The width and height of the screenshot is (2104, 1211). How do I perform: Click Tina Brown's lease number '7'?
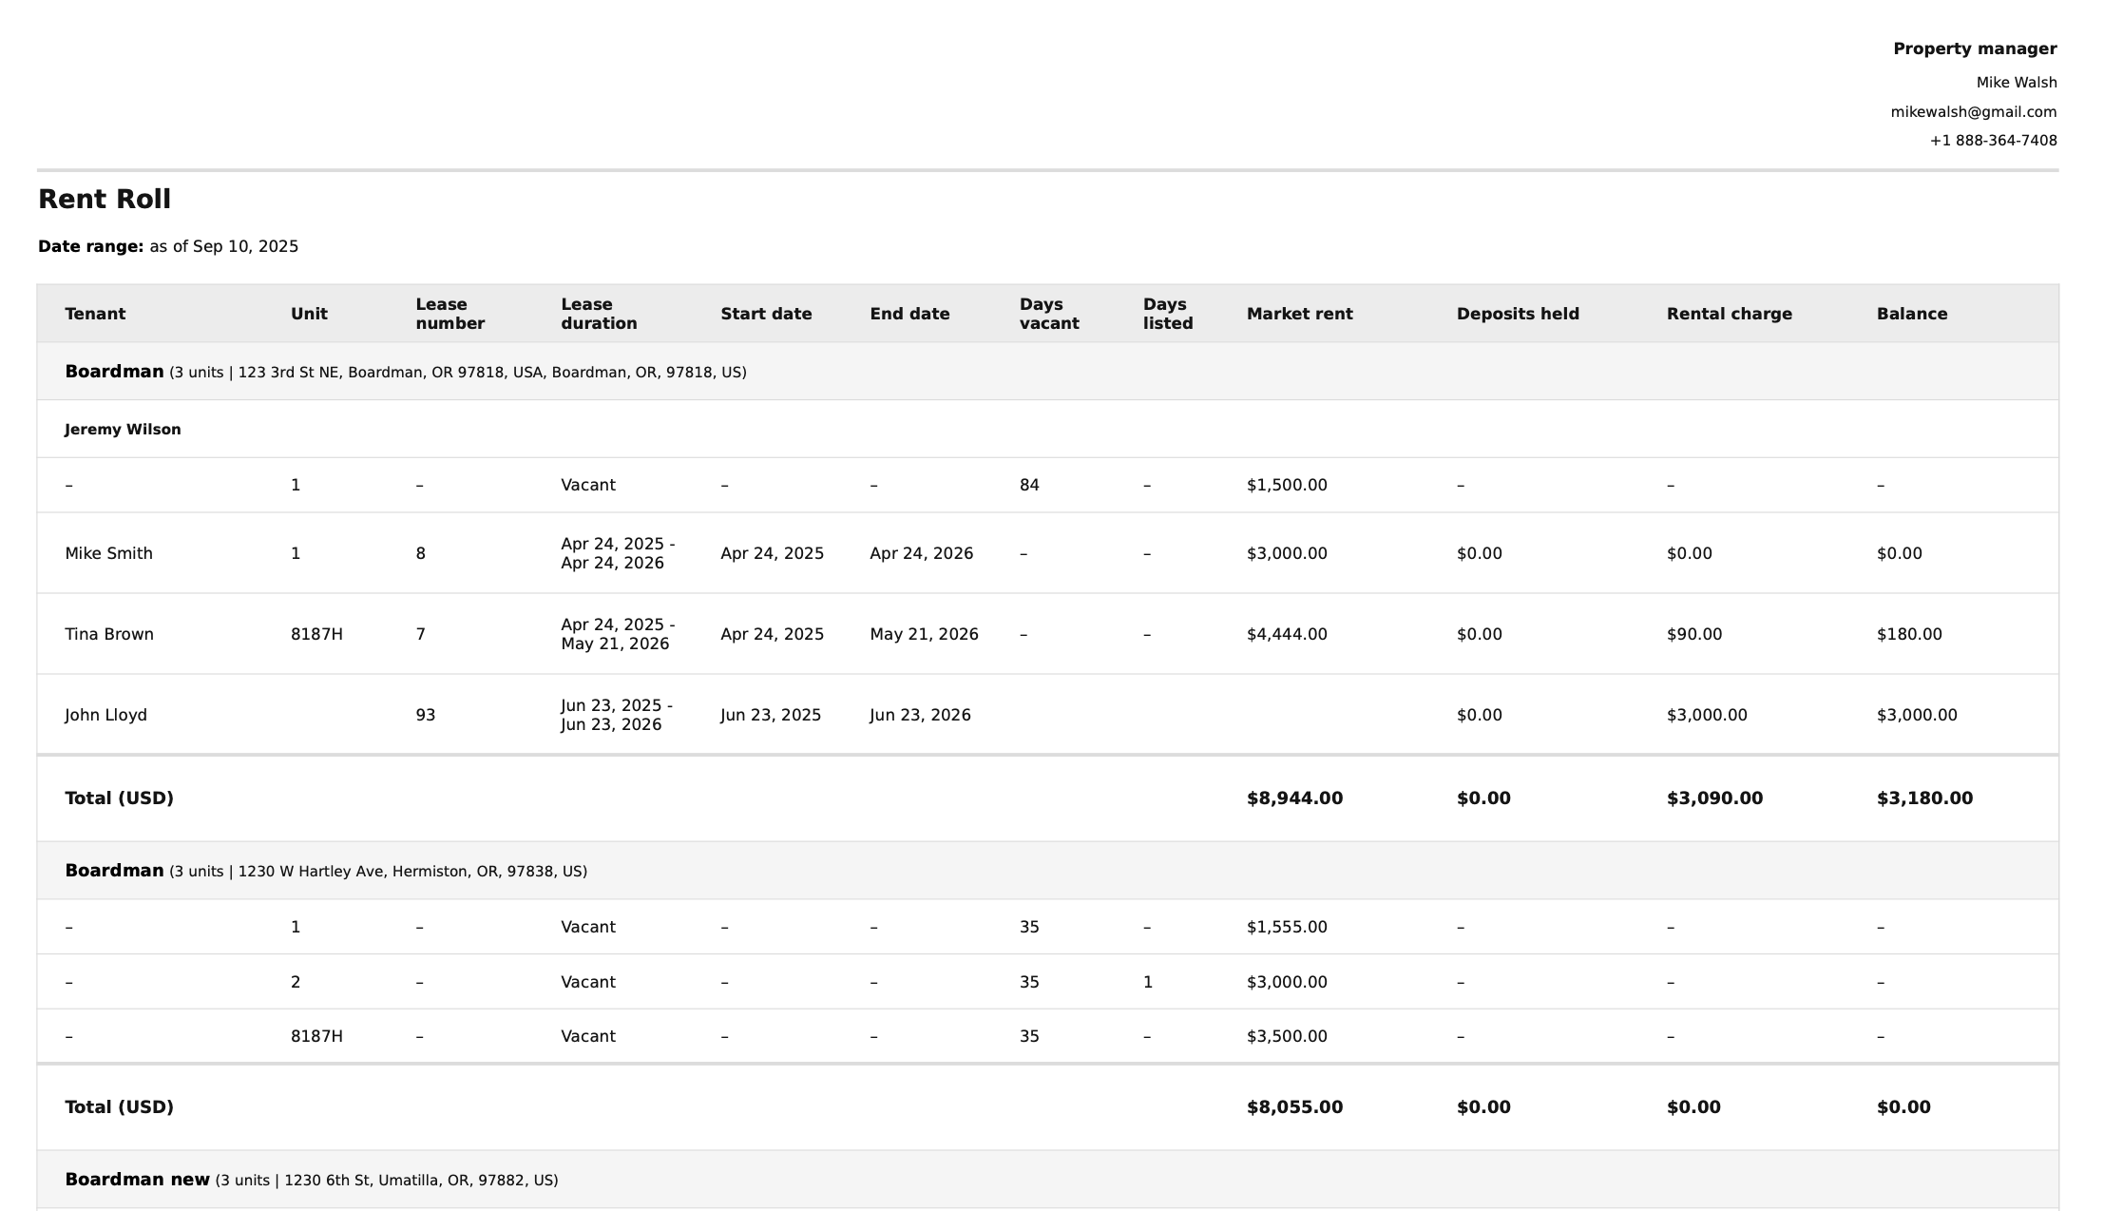[420, 635]
